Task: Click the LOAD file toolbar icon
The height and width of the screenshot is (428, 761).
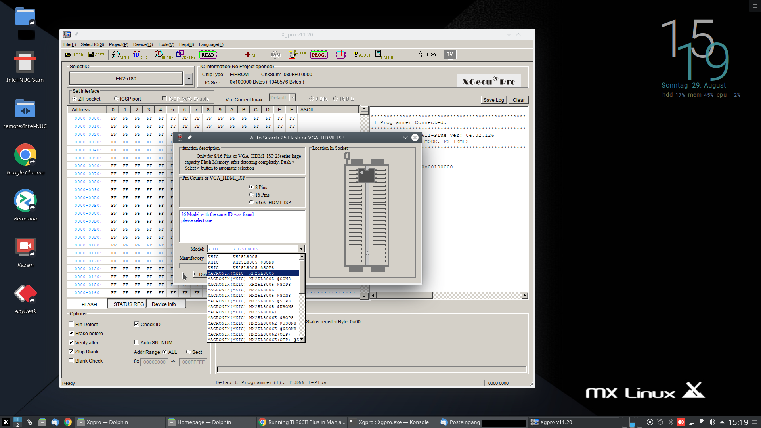Action: 74,55
